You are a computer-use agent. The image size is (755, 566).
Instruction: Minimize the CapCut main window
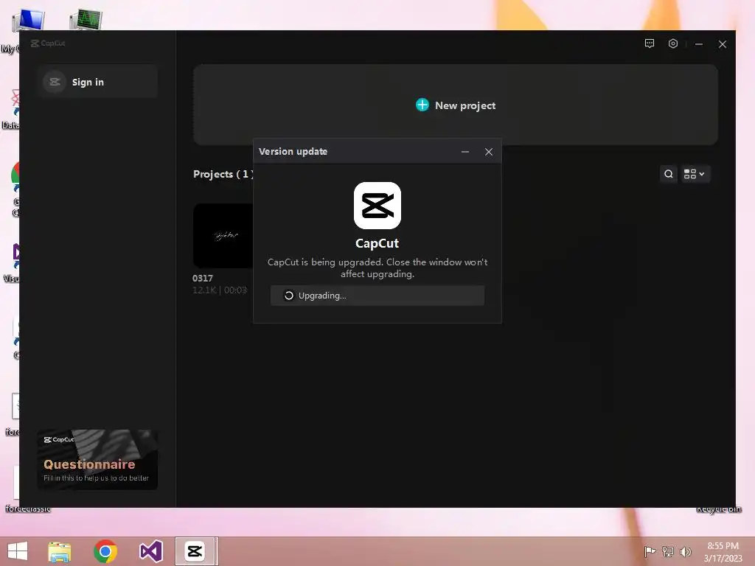point(699,44)
